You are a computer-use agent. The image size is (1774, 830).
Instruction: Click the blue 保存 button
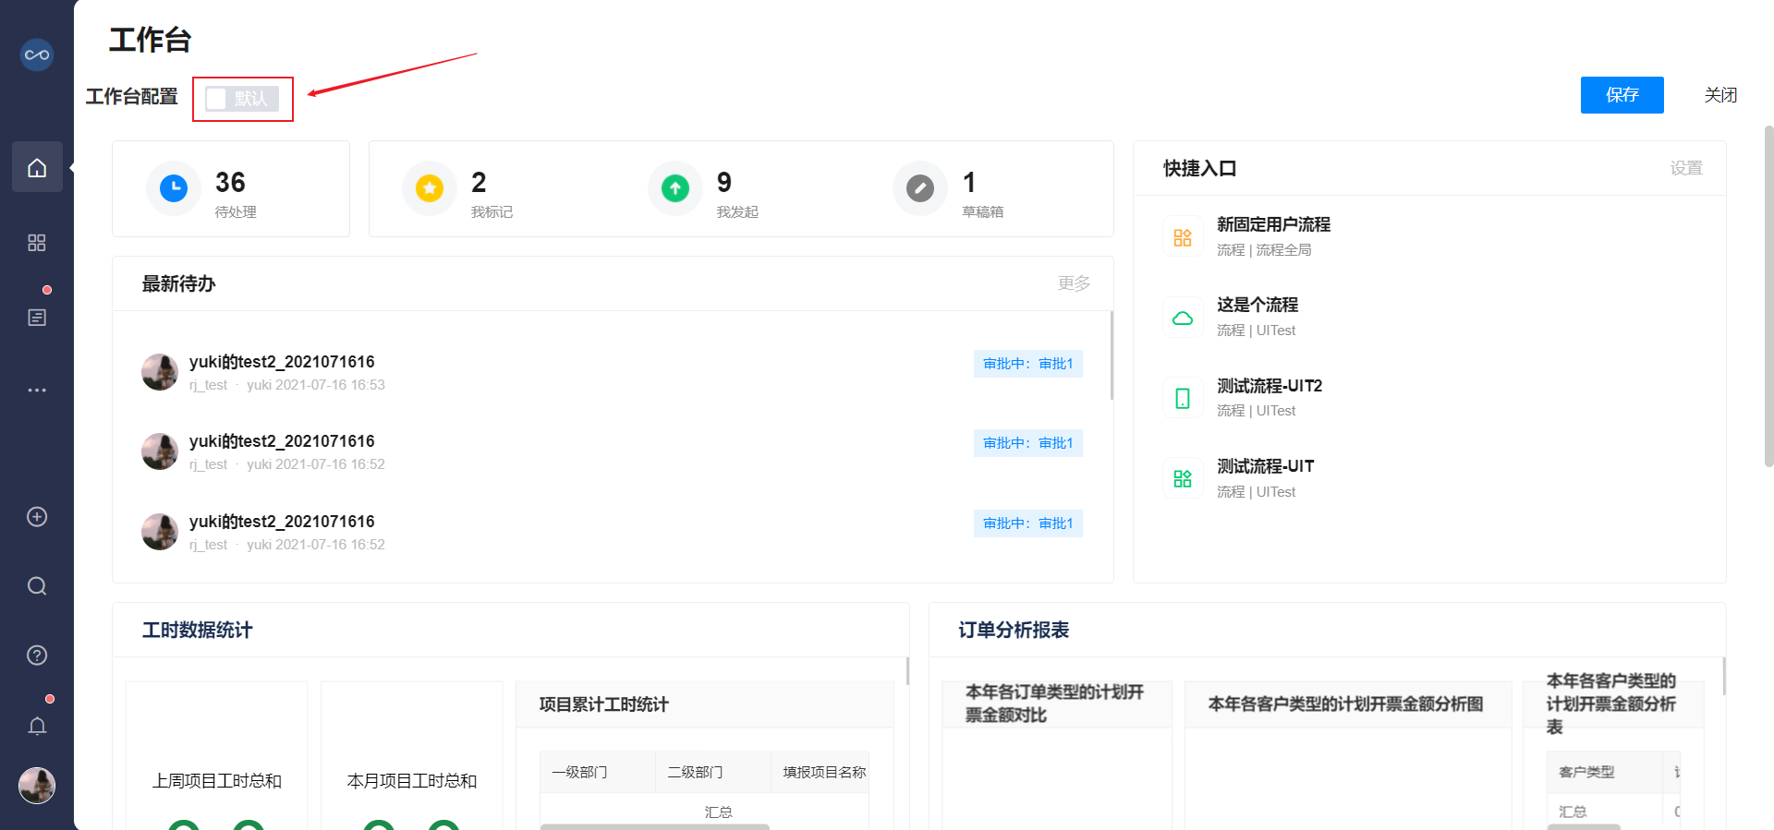click(x=1622, y=95)
